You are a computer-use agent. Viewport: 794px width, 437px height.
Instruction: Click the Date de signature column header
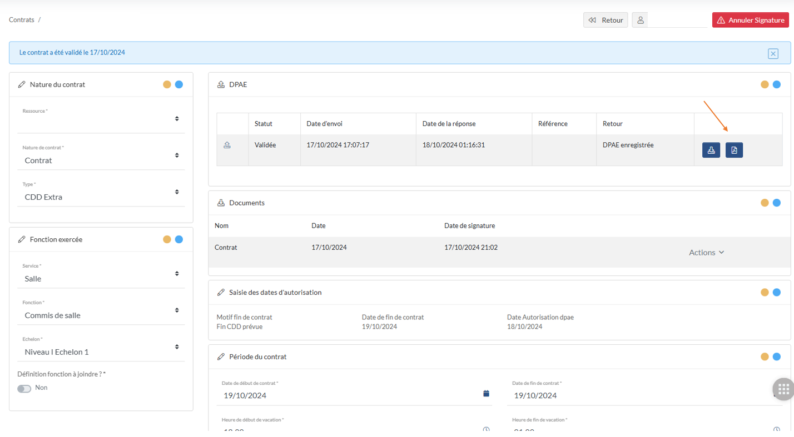click(470, 225)
